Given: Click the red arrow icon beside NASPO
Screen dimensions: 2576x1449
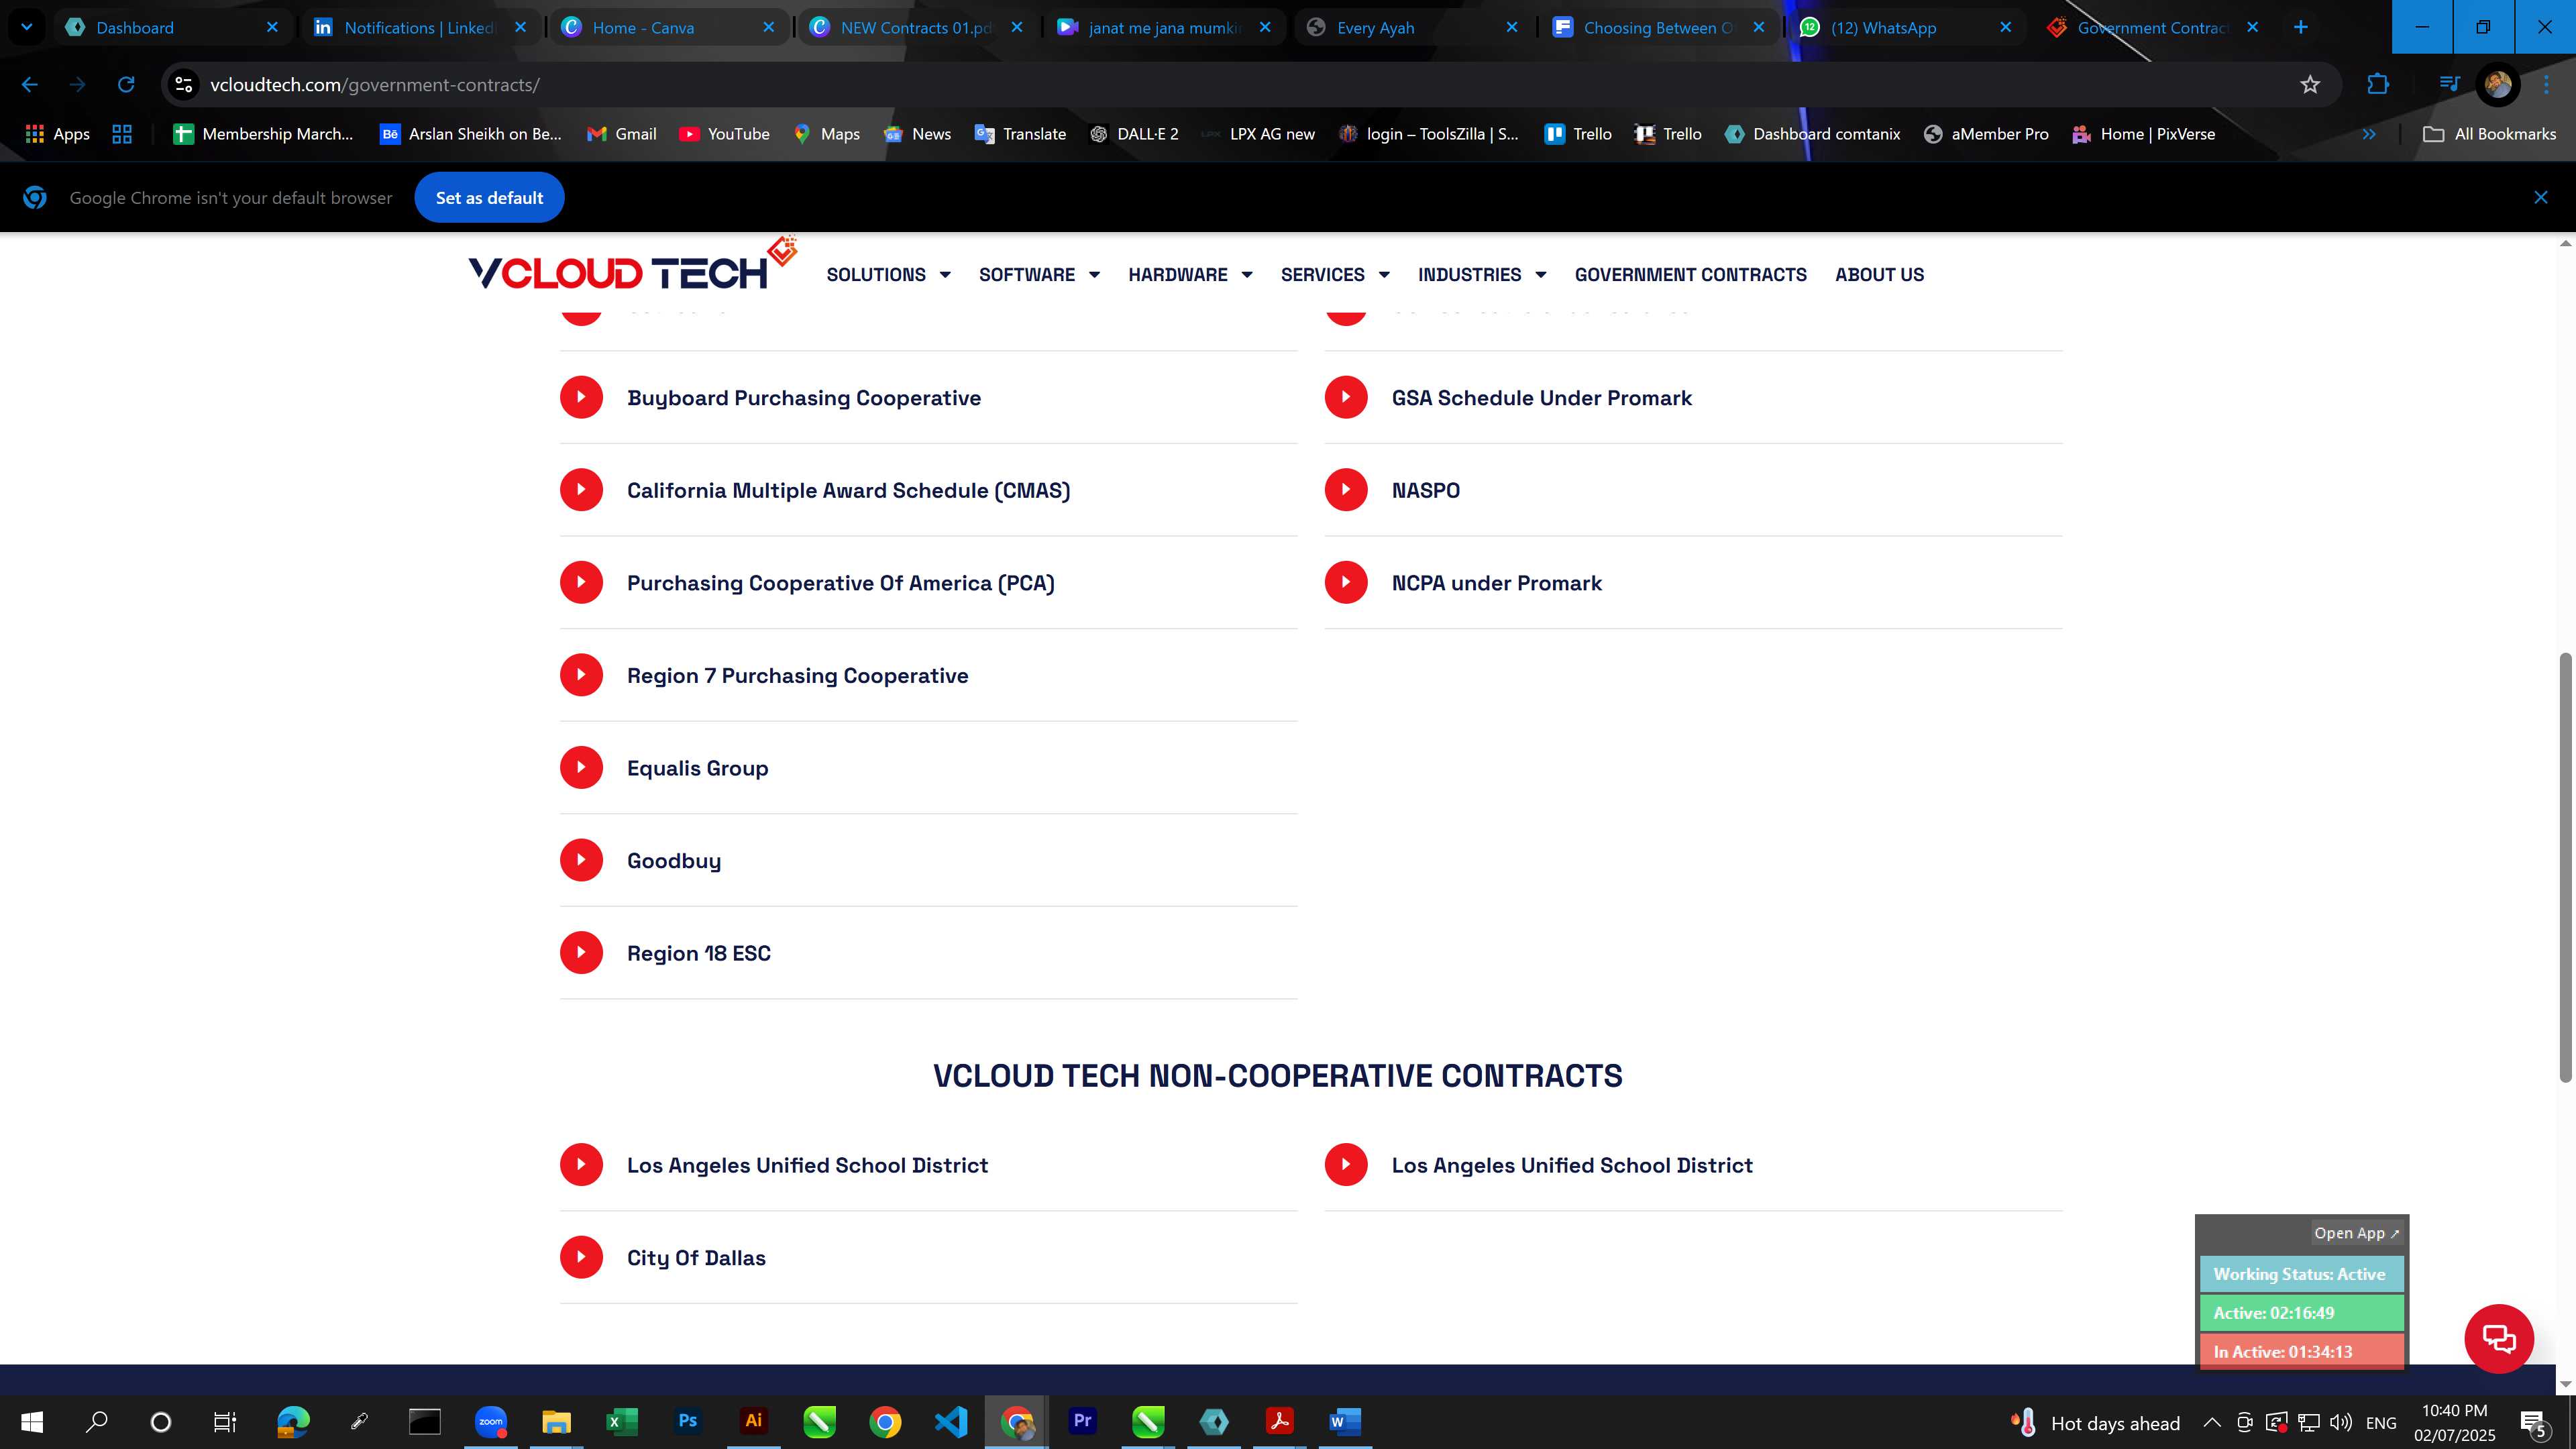Looking at the screenshot, I should pyautogui.click(x=1346, y=490).
